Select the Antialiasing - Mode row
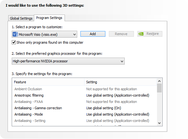This screenshot has height=139, width=188. tap(84, 114)
